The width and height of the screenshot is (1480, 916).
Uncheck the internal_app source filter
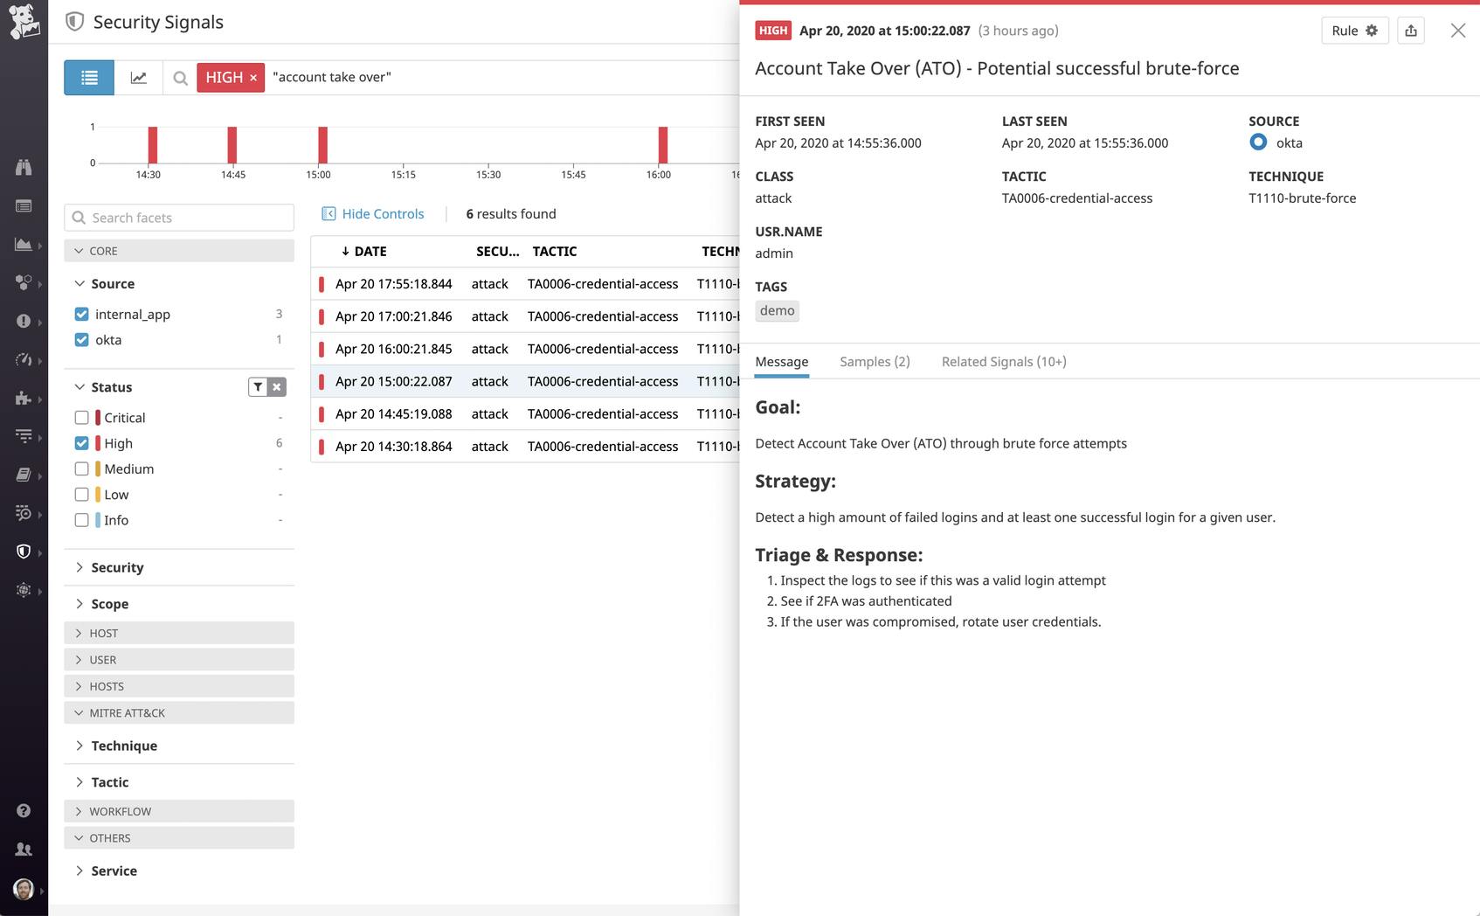pos(81,314)
